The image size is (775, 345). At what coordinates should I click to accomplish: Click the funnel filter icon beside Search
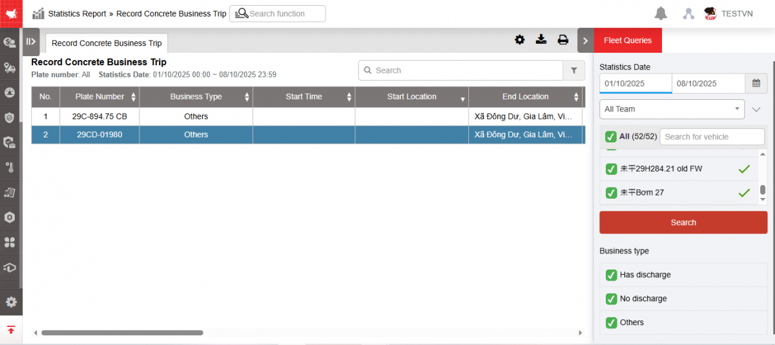click(x=573, y=70)
